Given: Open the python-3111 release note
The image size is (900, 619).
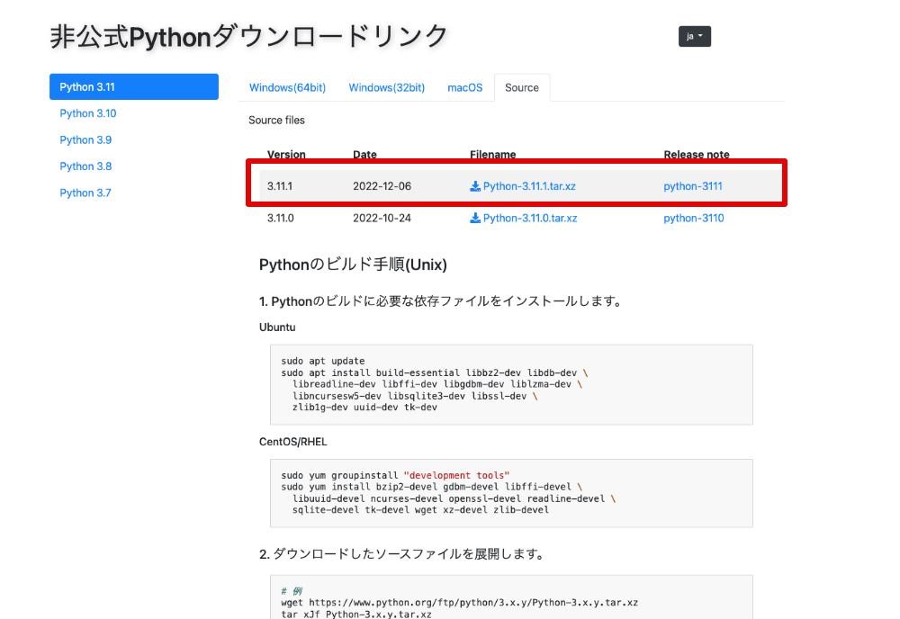Looking at the screenshot, I should 693,186.
